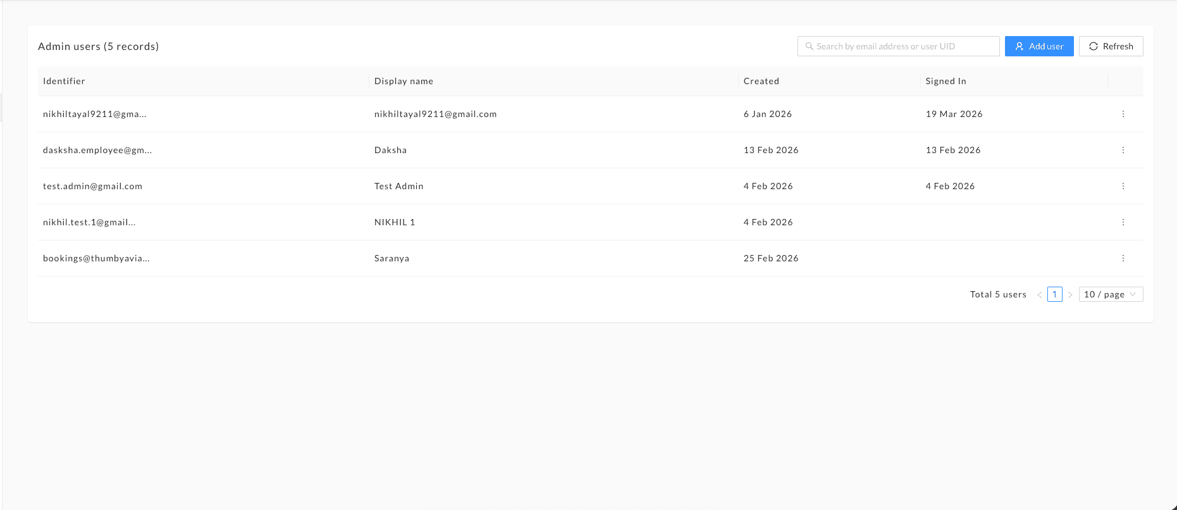The image size is (1177, 510).
Task: Go to previous page arrow
Action: point(1039,295)
